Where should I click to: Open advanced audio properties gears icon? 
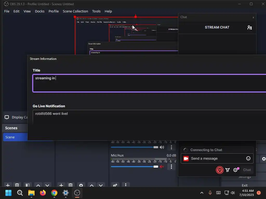(x=115, y=185)
